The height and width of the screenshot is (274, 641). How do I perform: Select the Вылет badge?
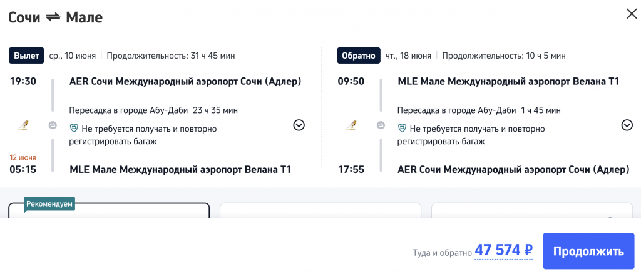point(26,56)
